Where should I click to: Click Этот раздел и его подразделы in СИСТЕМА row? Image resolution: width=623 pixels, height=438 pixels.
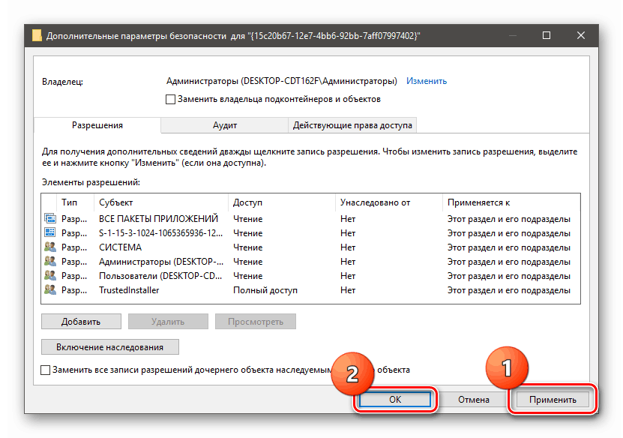click(x=508, y=247)
